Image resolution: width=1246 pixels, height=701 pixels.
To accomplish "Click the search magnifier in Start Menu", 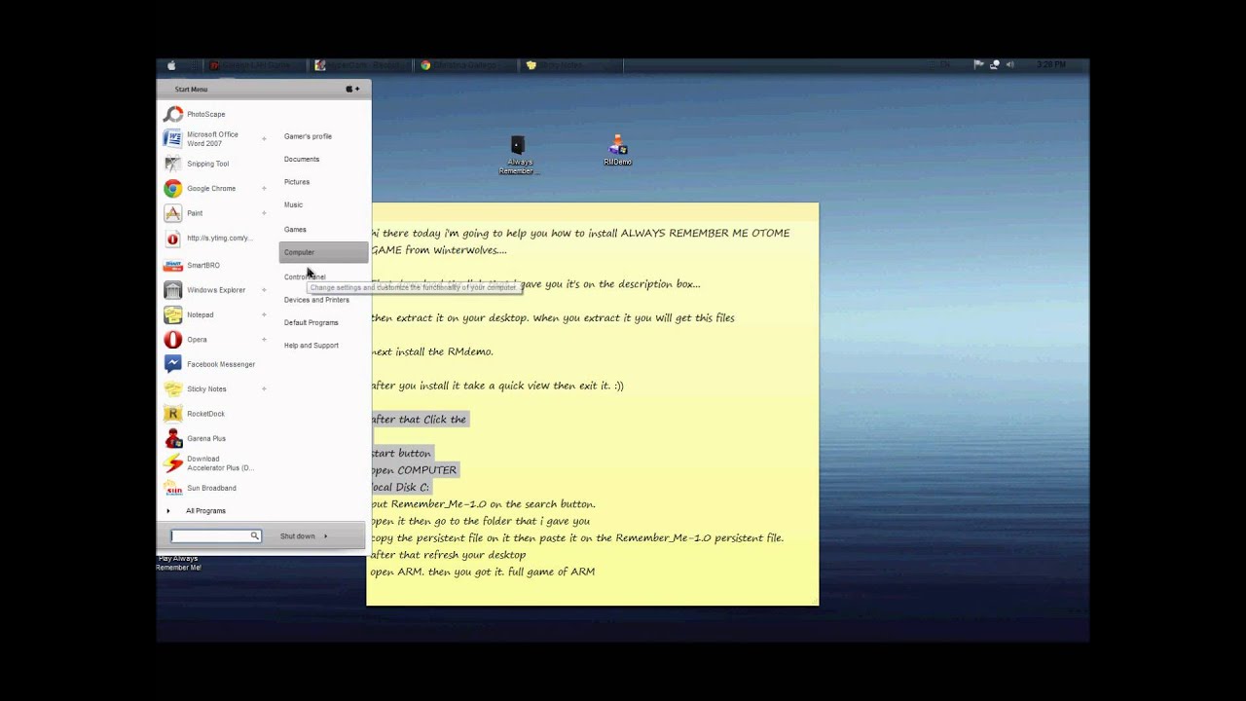I will click(x=254, y=536).
